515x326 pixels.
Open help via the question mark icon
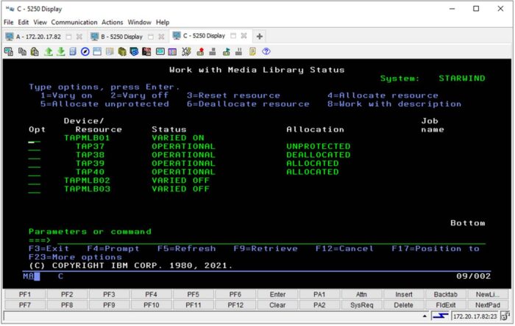click(266, 51)
